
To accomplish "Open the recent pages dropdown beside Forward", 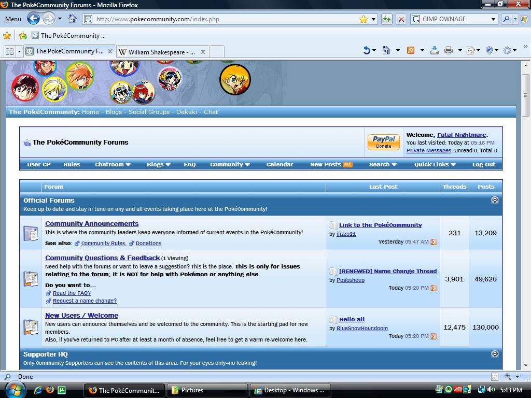I will (60, 19).
